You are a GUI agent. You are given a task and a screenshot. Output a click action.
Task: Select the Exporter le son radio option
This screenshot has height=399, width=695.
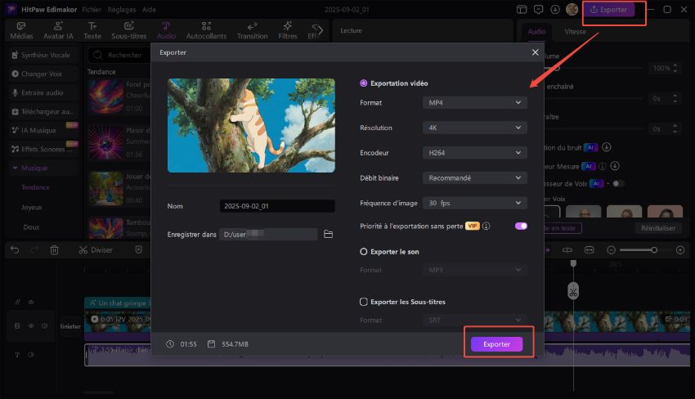pyautogui.click(x=364, y=252)
